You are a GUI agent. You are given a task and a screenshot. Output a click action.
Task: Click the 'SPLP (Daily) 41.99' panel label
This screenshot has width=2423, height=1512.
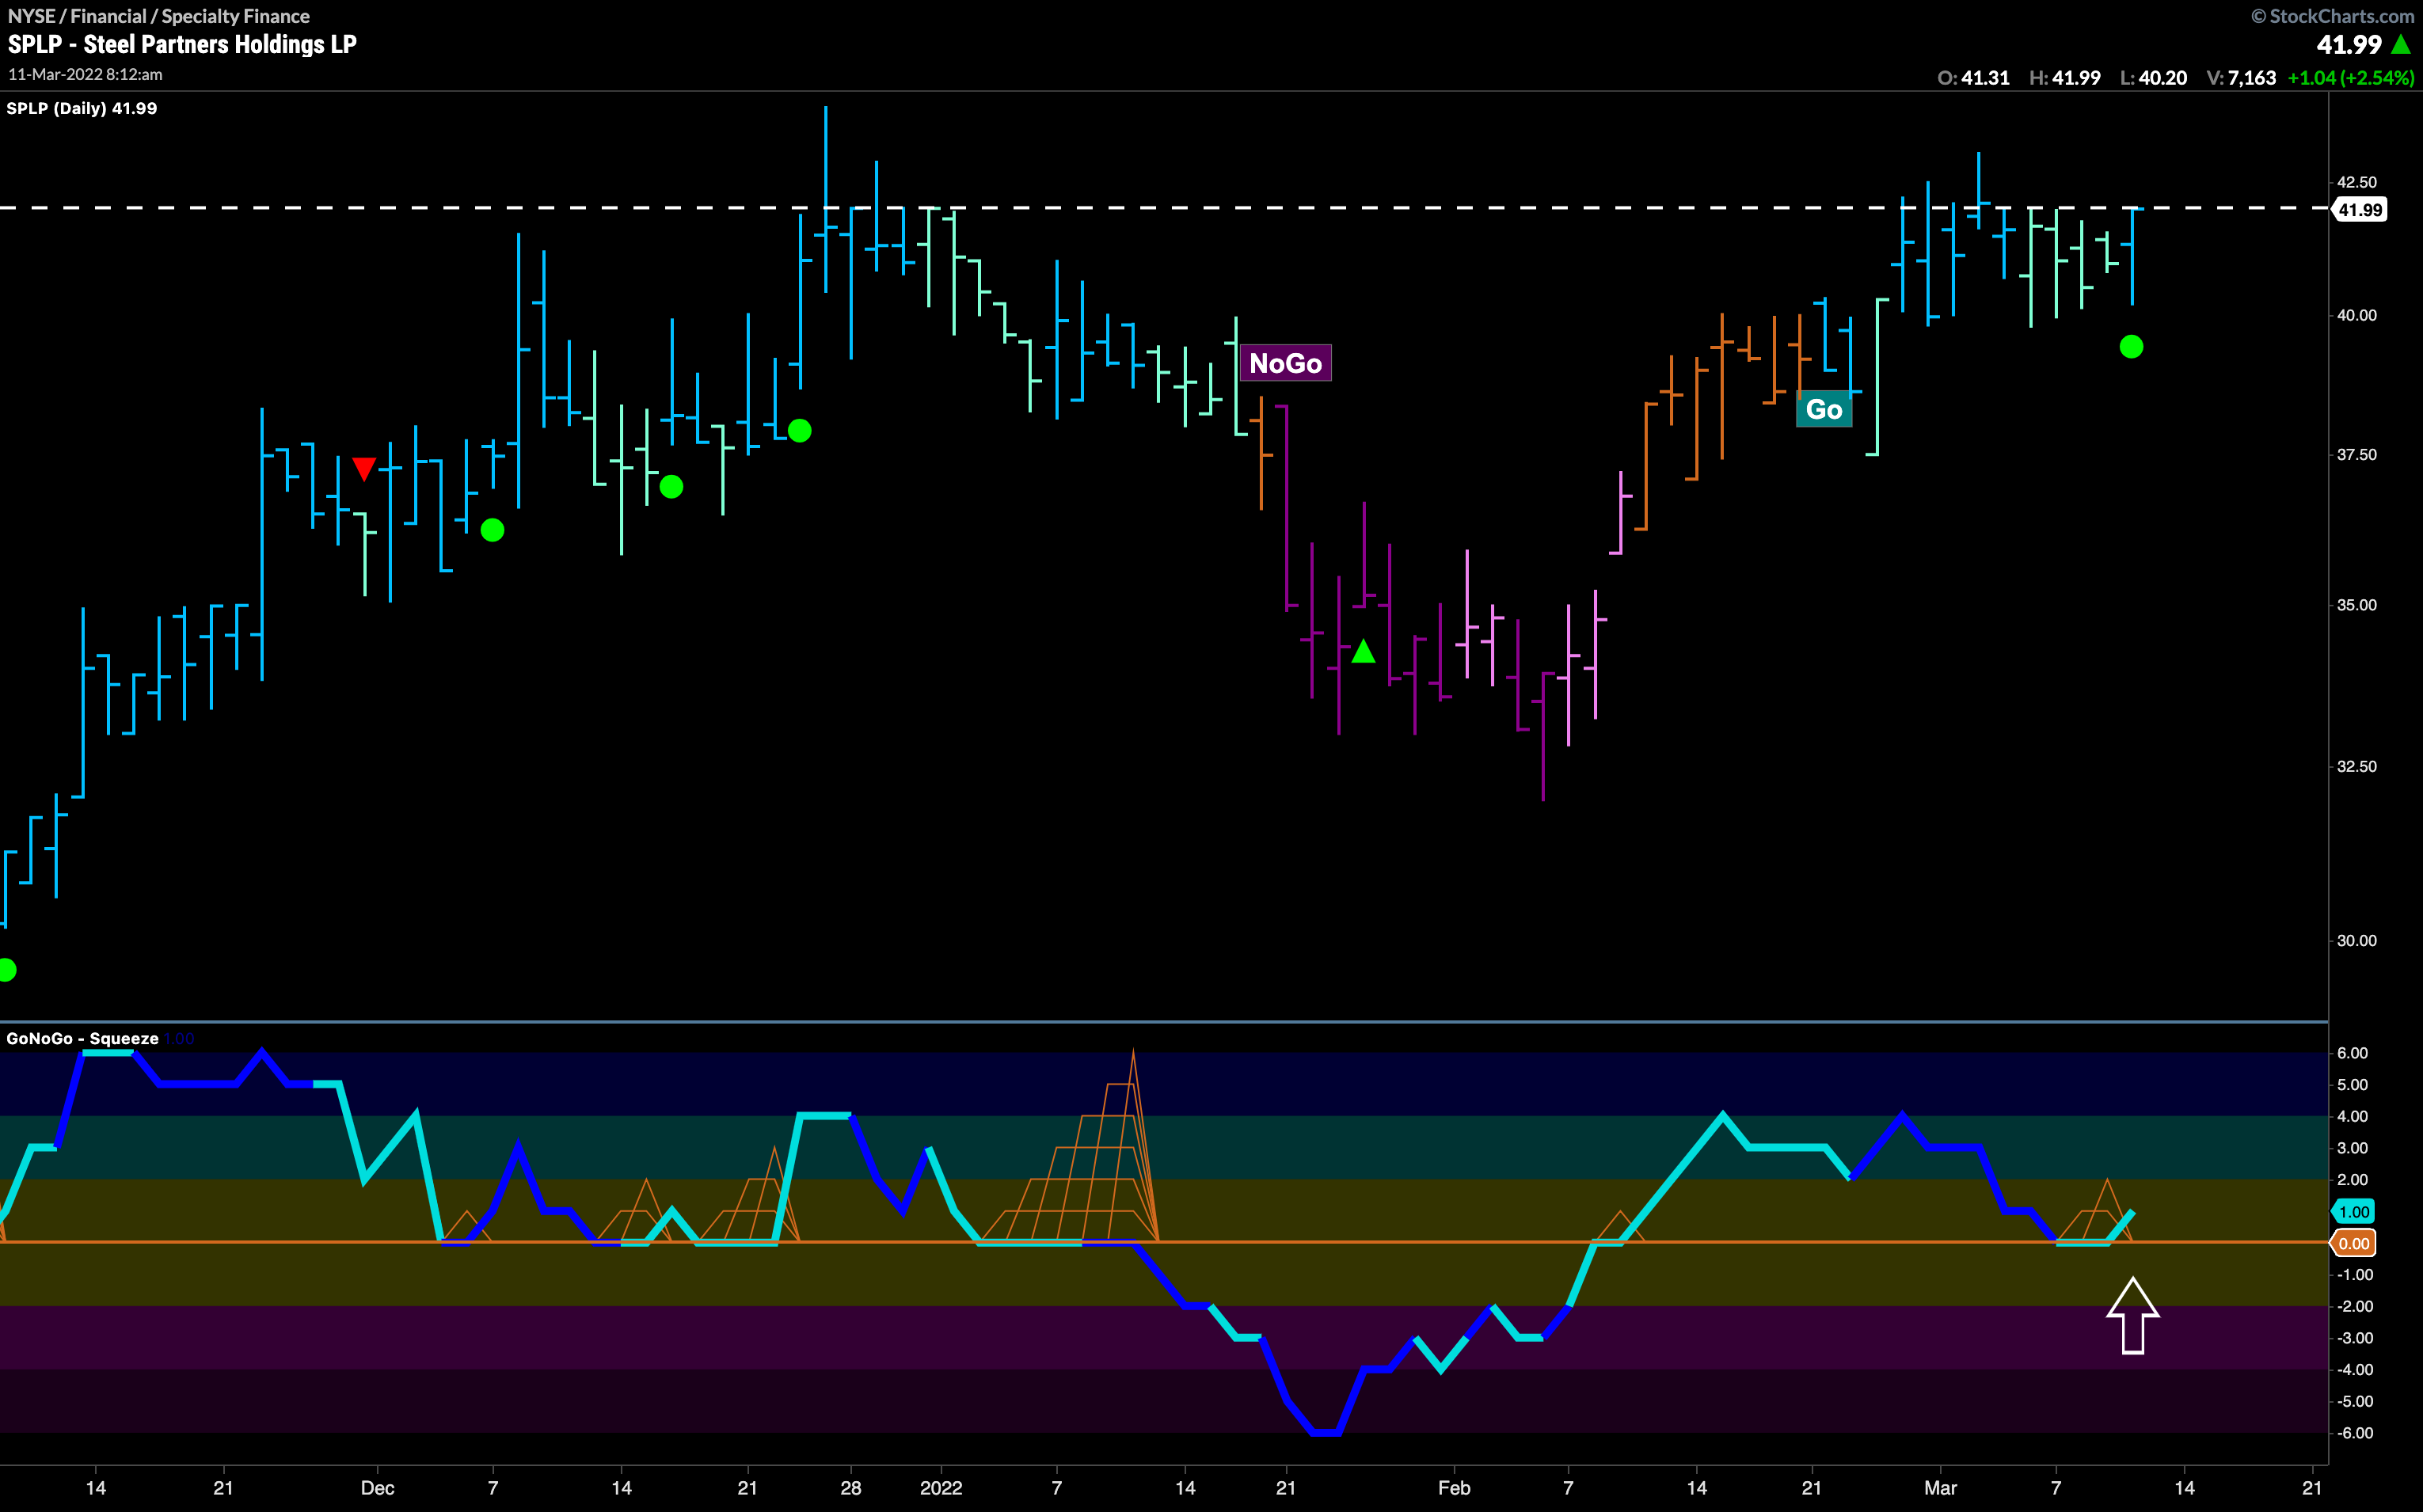coord(82,108)
